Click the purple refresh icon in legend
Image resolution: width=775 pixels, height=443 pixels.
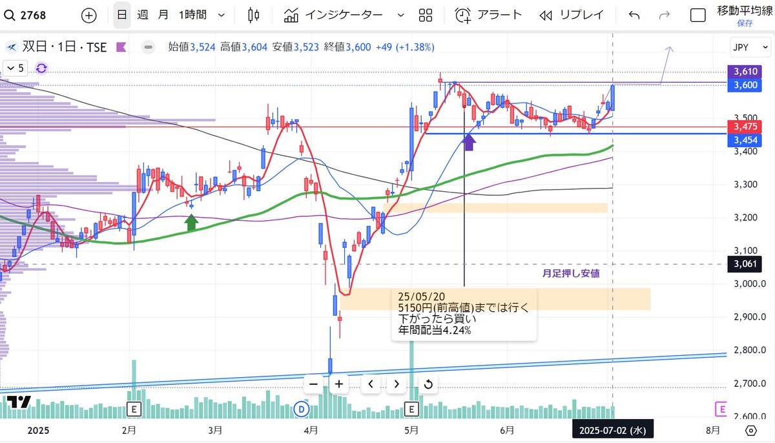coord(41,68)
